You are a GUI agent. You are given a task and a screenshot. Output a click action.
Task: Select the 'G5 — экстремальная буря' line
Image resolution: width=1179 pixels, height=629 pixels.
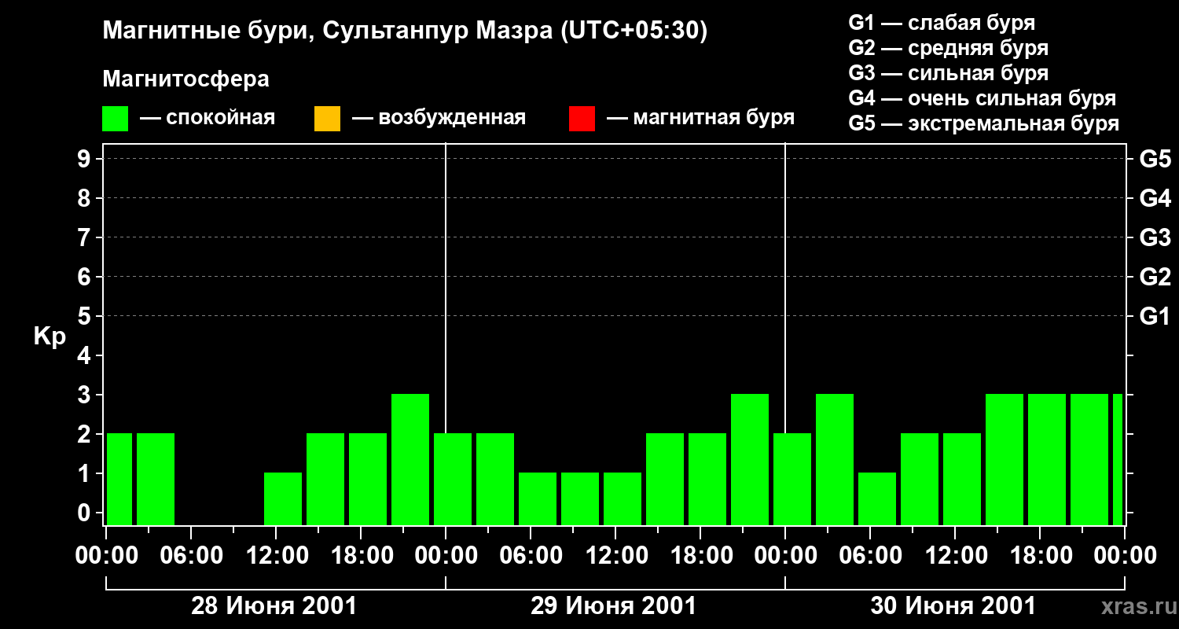[x=984, y=123]
